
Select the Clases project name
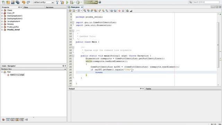pos(10,10)
